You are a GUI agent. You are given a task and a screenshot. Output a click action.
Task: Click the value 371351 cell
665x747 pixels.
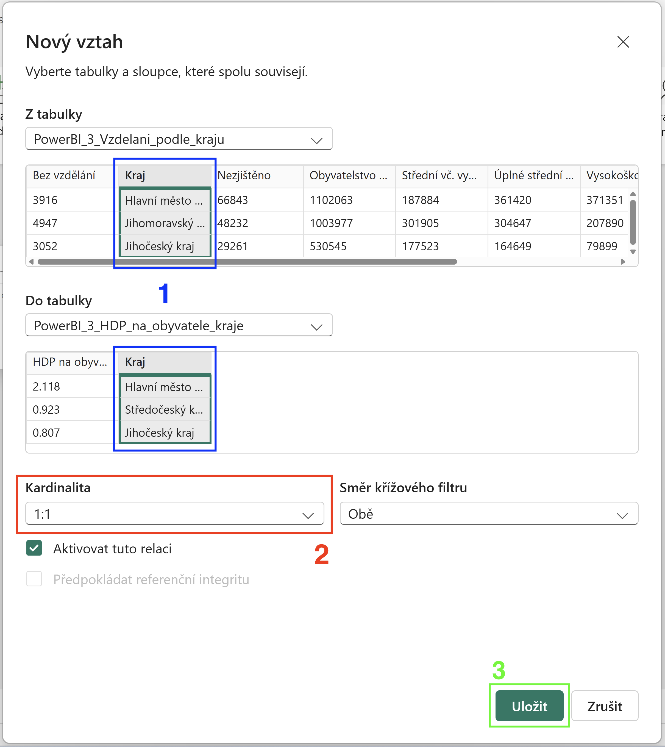605,200
